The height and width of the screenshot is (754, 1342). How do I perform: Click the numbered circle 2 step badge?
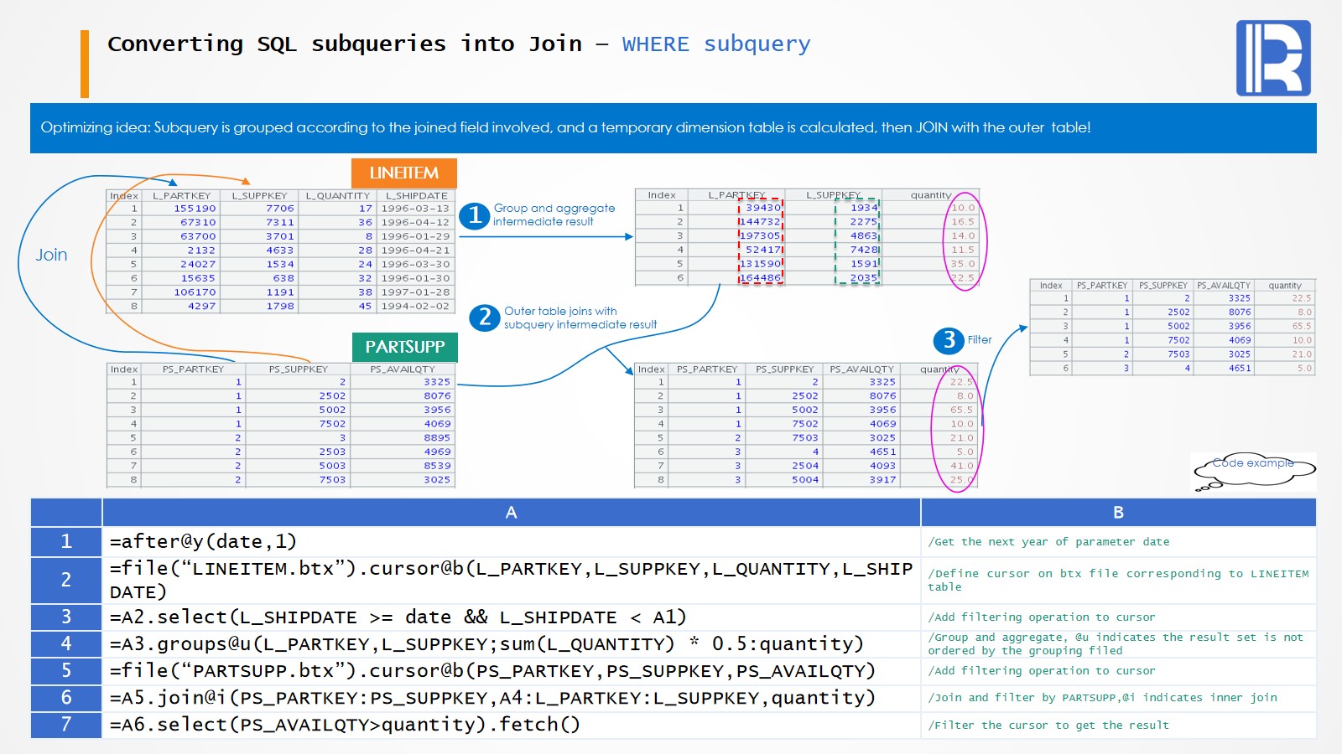484,318
